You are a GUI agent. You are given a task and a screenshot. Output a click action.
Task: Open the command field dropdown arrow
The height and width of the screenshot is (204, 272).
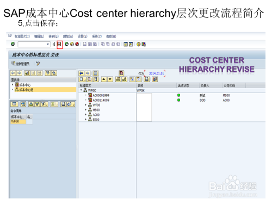coord(48,44)
